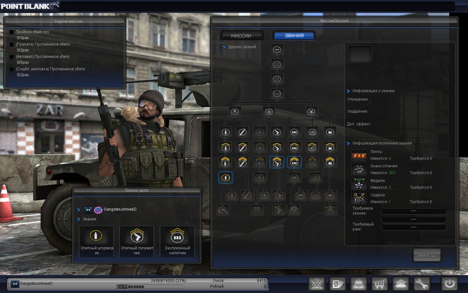
Task: Select the double-line rank node
Action: click(277, 64)
